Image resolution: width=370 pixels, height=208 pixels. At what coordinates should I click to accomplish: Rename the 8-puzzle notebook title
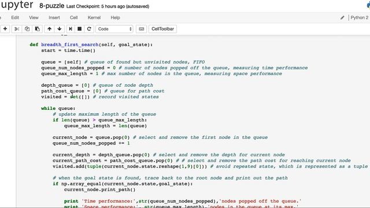pos(51,6)
